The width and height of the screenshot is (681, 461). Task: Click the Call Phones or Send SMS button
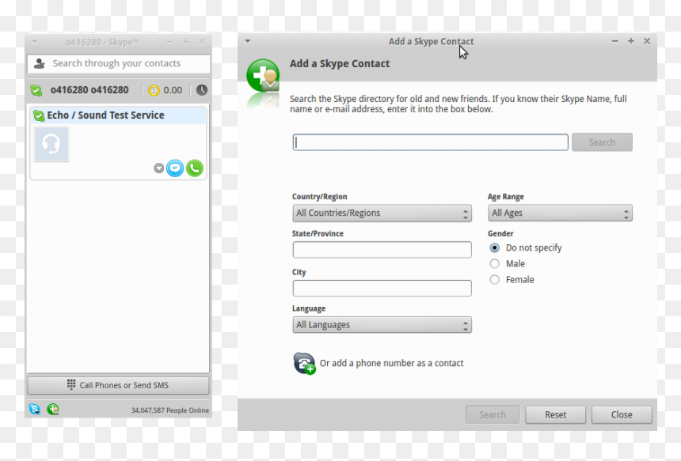click(118, 385)
